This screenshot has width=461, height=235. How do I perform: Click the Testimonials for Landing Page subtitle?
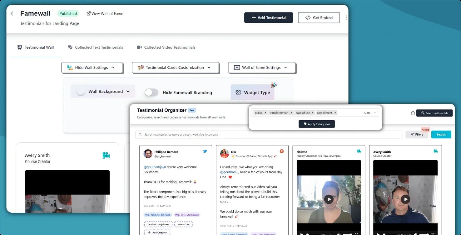(50, 23)
